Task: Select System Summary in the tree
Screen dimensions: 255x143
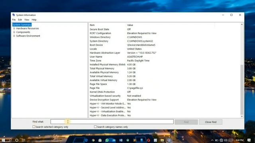Action: (22, 25)
